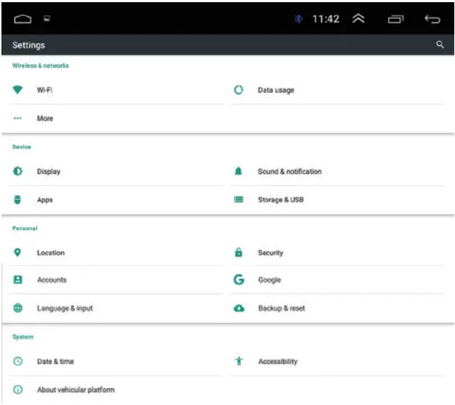The height and width of the screenshot is (405, 455).
Task: Click the 11:42 clock in status bar
Action: [325, 19]
